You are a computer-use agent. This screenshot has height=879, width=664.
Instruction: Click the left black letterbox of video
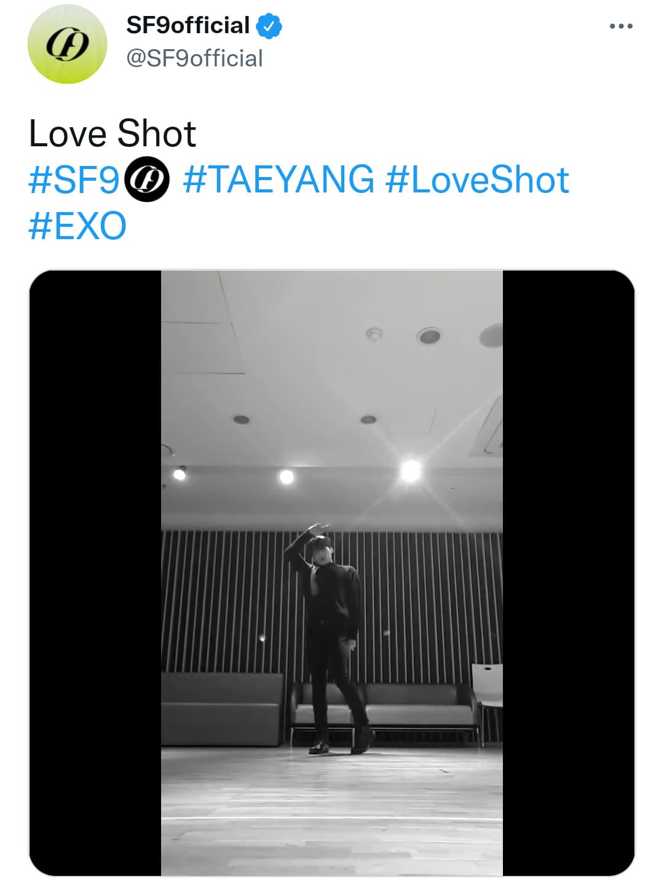[x=95, y=573]
